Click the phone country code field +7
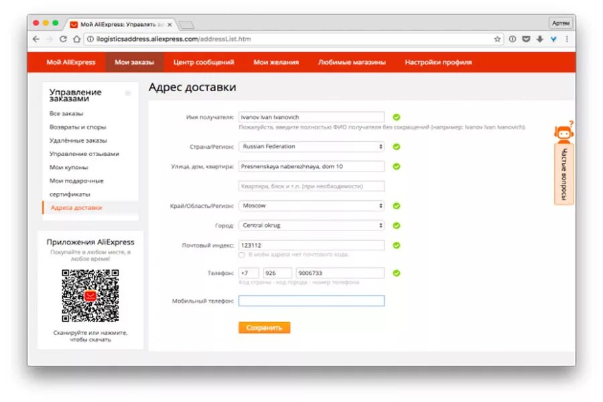 coord(249,273)
